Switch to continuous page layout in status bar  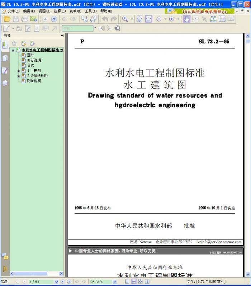click(134, 282)
